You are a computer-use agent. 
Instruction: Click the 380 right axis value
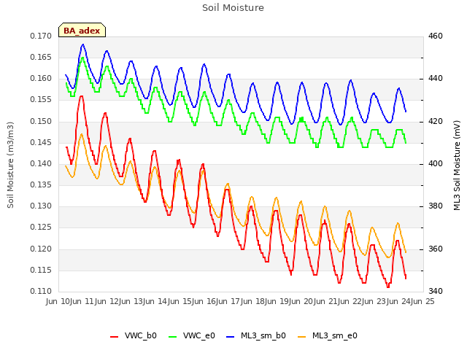[436, 206]
